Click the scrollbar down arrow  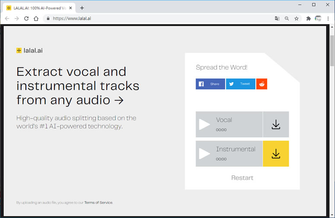click(332, 215)
